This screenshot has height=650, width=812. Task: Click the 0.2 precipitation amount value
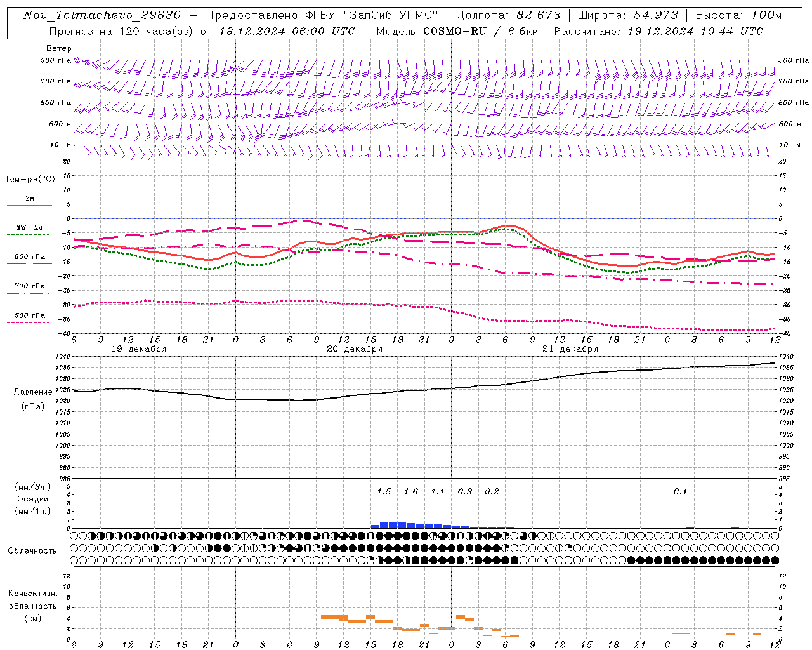coord(492,492)
